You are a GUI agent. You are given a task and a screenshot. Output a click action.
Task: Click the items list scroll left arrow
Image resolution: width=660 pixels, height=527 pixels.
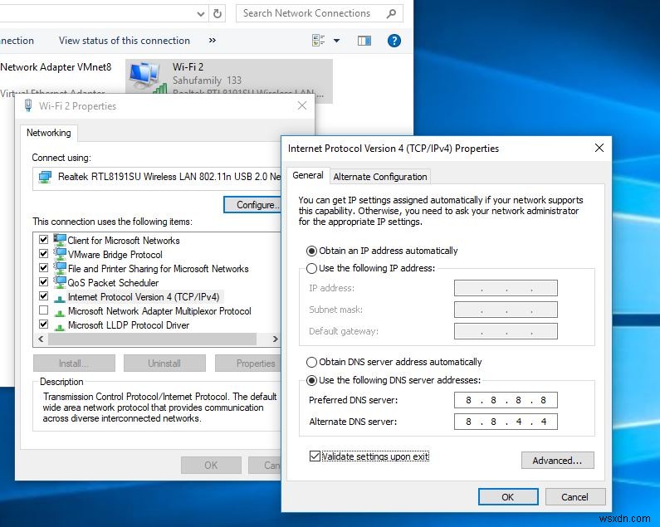click(x=41, y=339)
